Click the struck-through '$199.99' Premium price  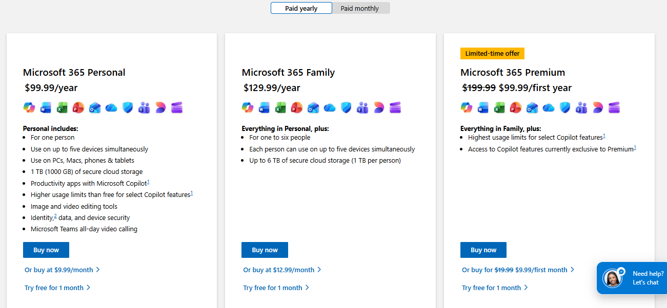click(x=479, y=87)
